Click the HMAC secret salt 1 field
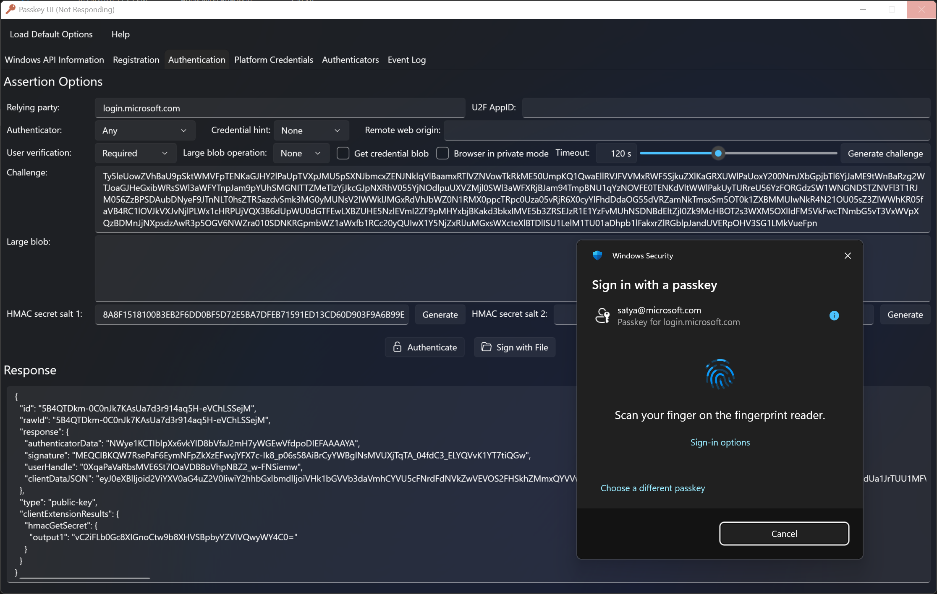The width and height of the screenshot is (937, 594). [252, 315]
